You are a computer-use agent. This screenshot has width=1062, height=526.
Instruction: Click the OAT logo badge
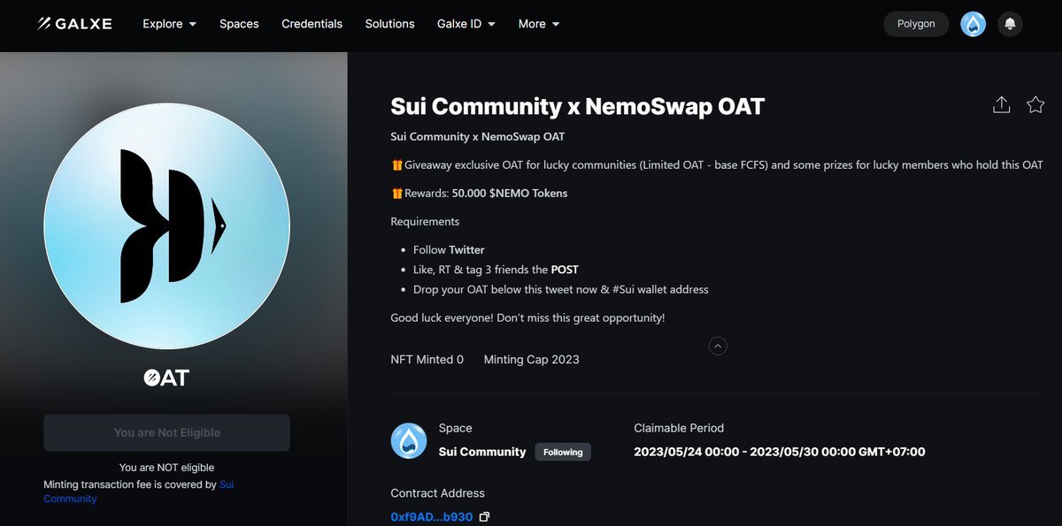coord(166,377)
